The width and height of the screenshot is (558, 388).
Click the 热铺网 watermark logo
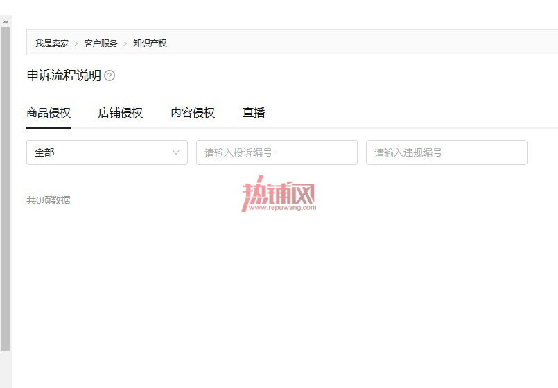tap(279, 193)
